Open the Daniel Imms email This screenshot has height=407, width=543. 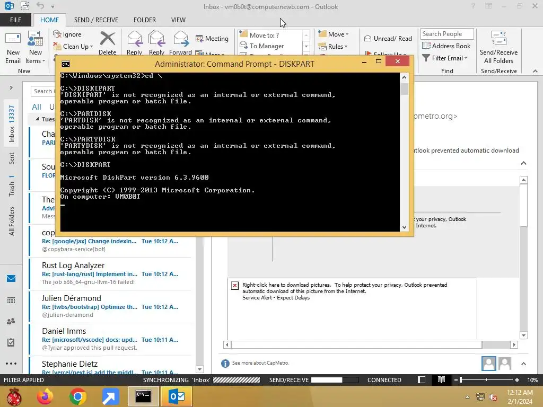[x=110, y=340]
